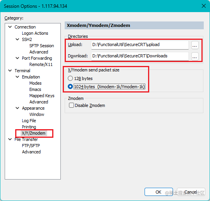Viewport: 210px width, 201px height.
Task: Collapse the Emulation tree node
Action: pos(18,77)
